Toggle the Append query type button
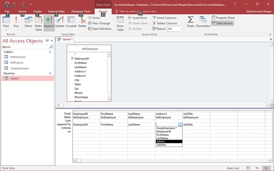Viewport: 274px width, 171px height. [49, 22]
